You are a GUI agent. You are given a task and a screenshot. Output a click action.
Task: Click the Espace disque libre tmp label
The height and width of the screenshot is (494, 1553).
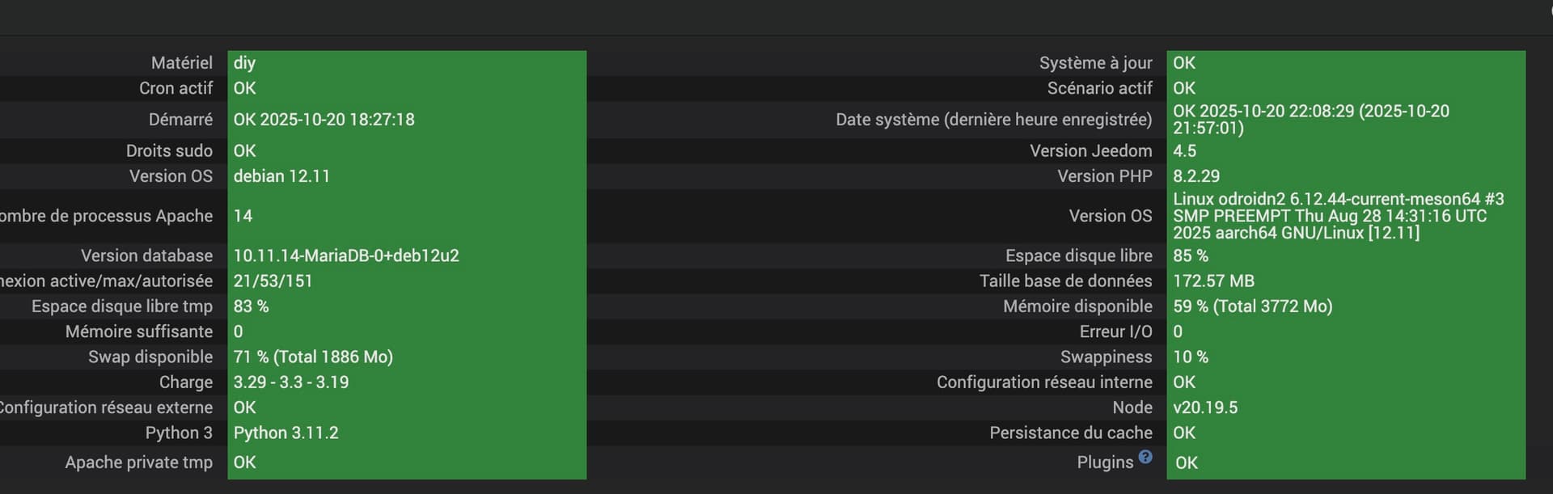point(122,306)
